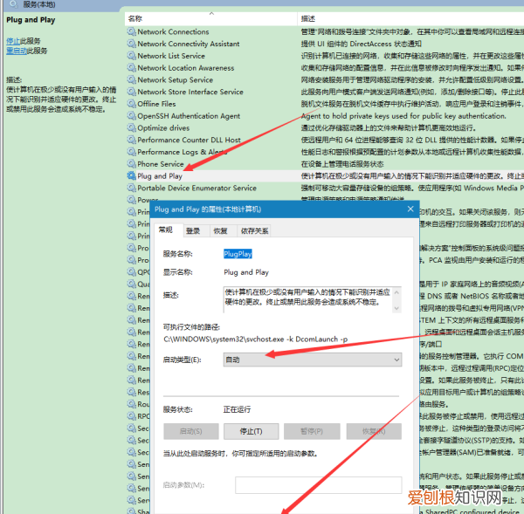Click gear icon beside OpenSSH Authentication Agent
Screen dimensions: 524x514
click(x=132, y=116)
